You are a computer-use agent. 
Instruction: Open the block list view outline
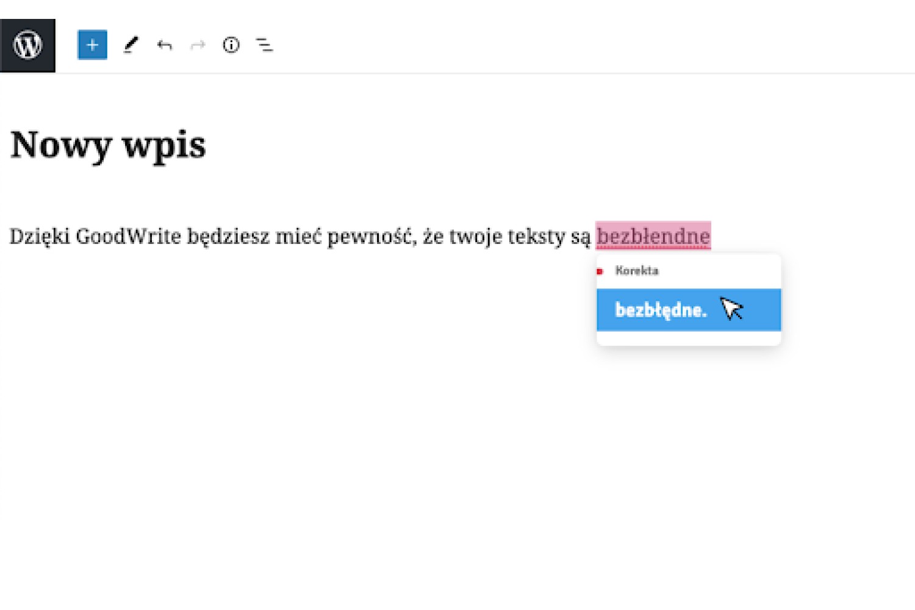pyautogui.click(x=264, y=45)
